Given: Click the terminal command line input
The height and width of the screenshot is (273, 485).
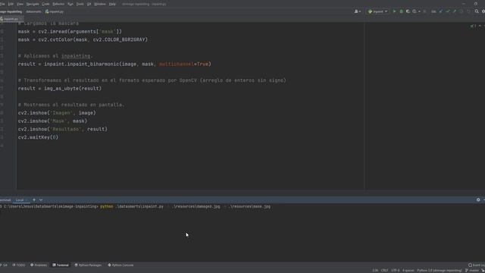Looking at the screenshot, I should [x=135, y=206].
